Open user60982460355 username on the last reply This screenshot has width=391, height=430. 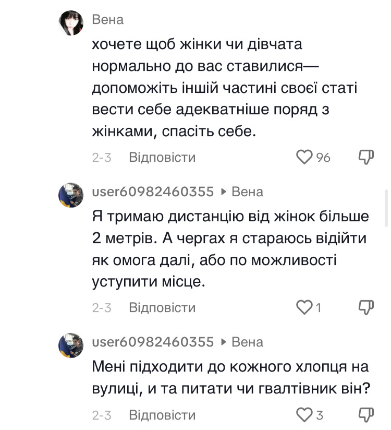tap(153, 342)
